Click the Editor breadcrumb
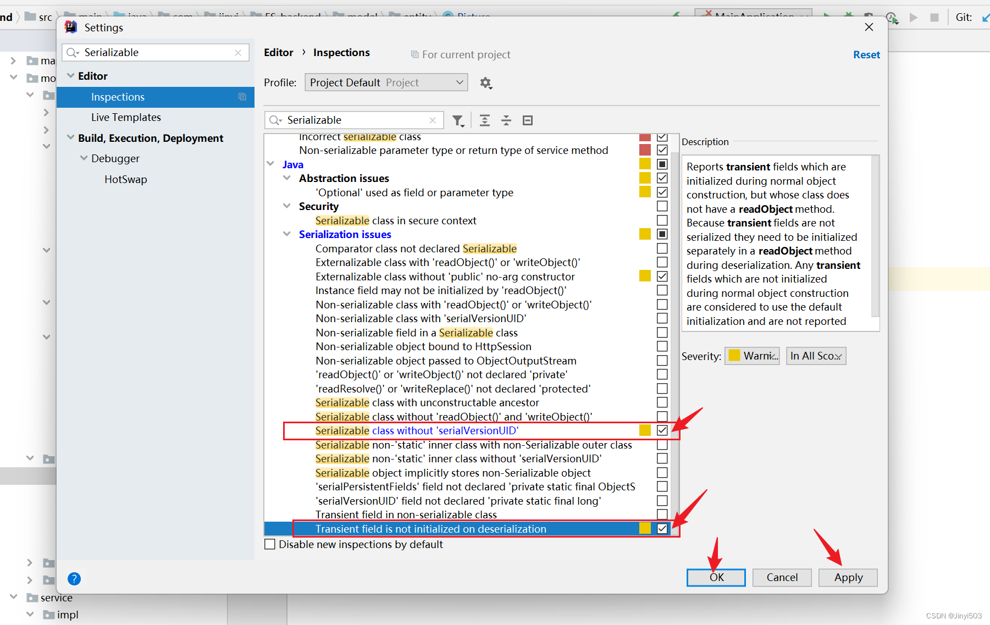 point(279,53)
